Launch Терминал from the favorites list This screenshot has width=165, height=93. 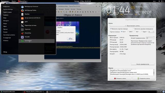pos(37,29)
